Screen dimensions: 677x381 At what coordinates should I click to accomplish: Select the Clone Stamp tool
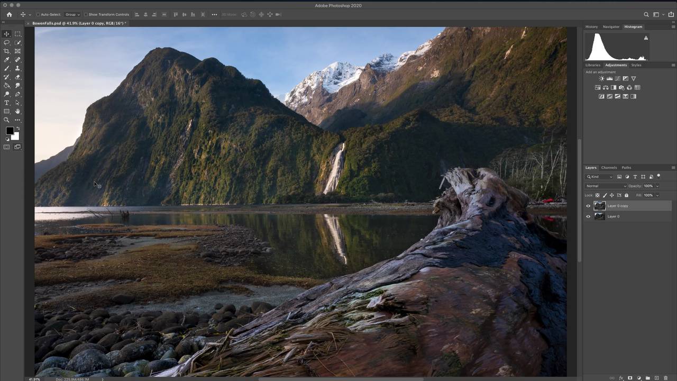click(x=17, y=68)
